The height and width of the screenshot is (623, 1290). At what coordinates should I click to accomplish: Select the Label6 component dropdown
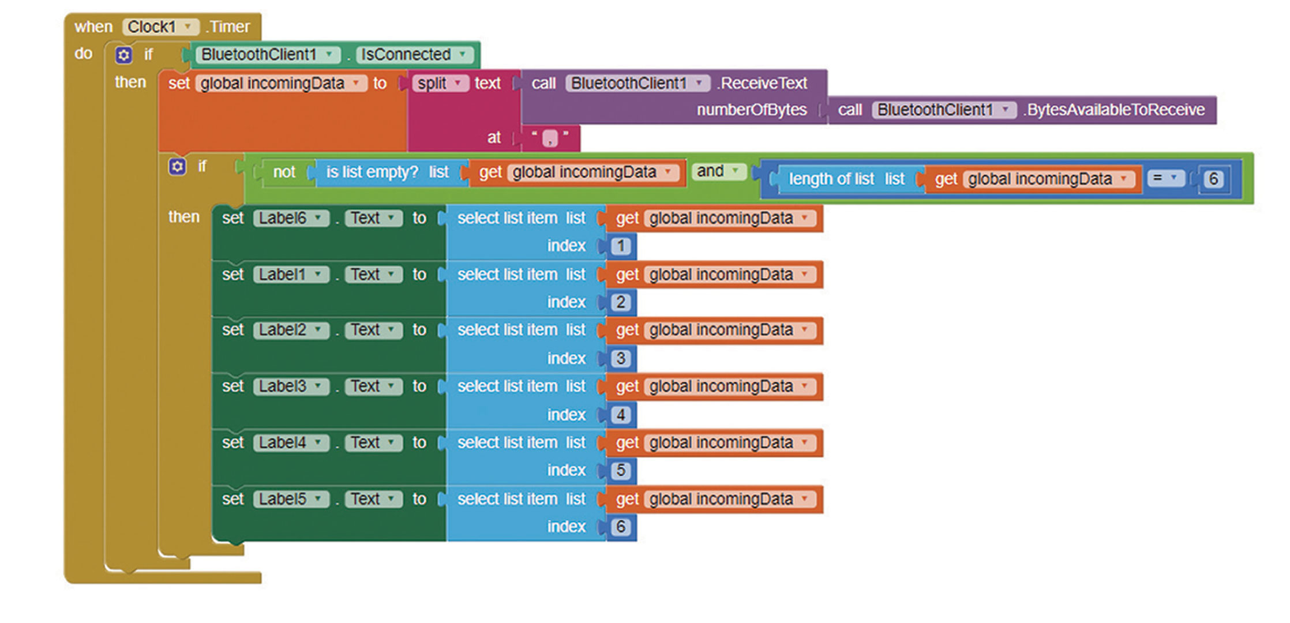(318, 219)
